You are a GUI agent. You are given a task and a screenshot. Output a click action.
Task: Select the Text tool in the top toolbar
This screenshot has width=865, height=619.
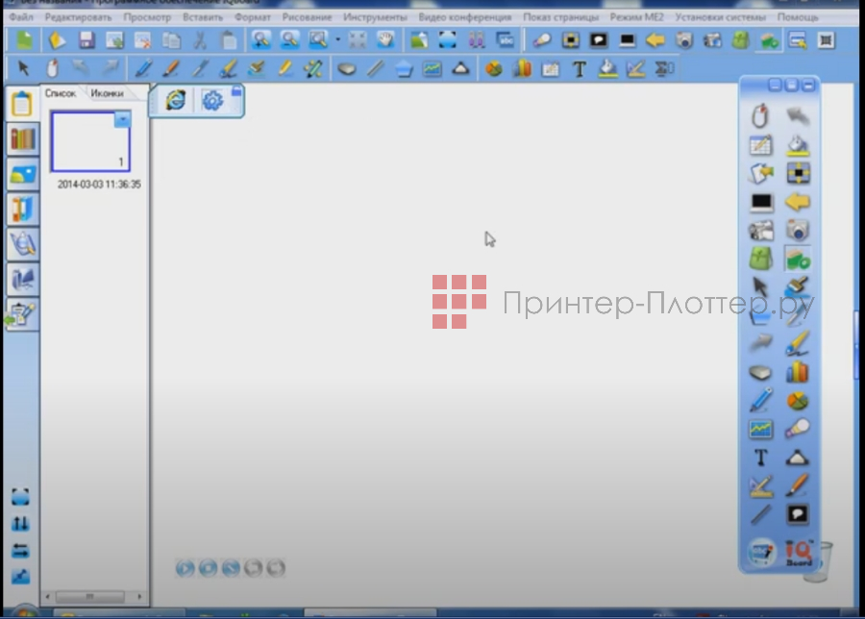[580, 69]
